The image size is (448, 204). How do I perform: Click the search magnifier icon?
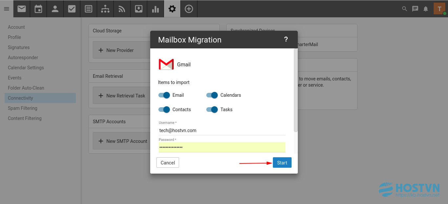(404, 9)
